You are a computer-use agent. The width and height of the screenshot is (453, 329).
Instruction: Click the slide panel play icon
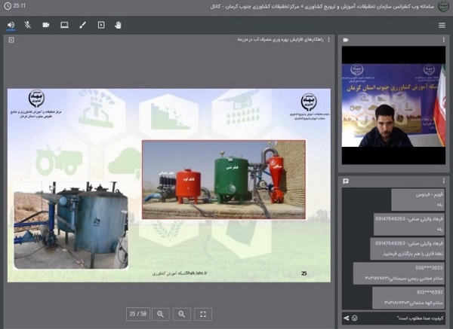(11, 40)
